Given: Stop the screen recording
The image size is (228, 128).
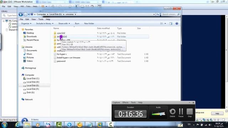Looking at the screenshot, I should [190, 113].
